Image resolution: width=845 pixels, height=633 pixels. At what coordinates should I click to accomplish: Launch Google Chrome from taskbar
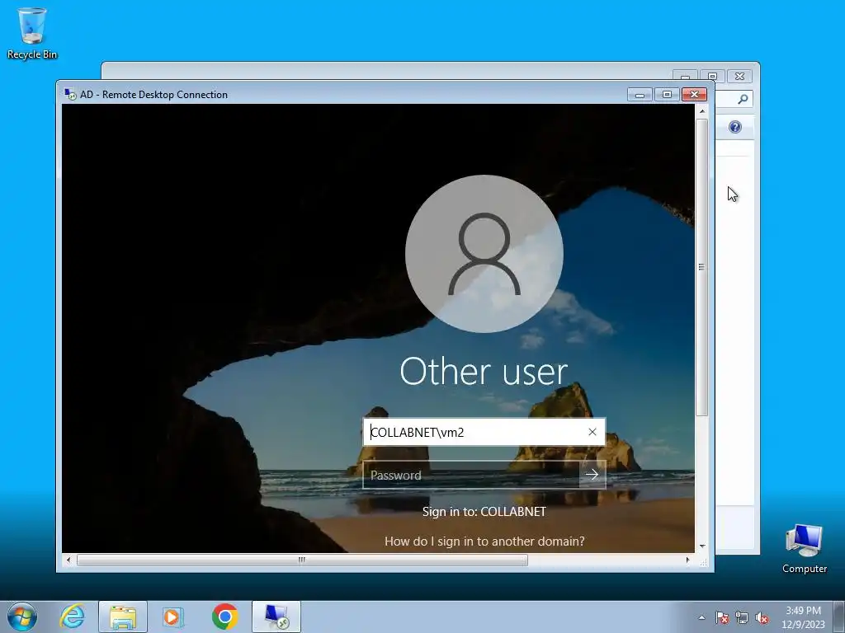(x=224, y=617)
